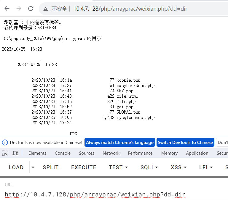228x205 pixels.
Task: Choose Switch DevTools to Chinese
Action: pyautogui.click(x=185, y=142)
